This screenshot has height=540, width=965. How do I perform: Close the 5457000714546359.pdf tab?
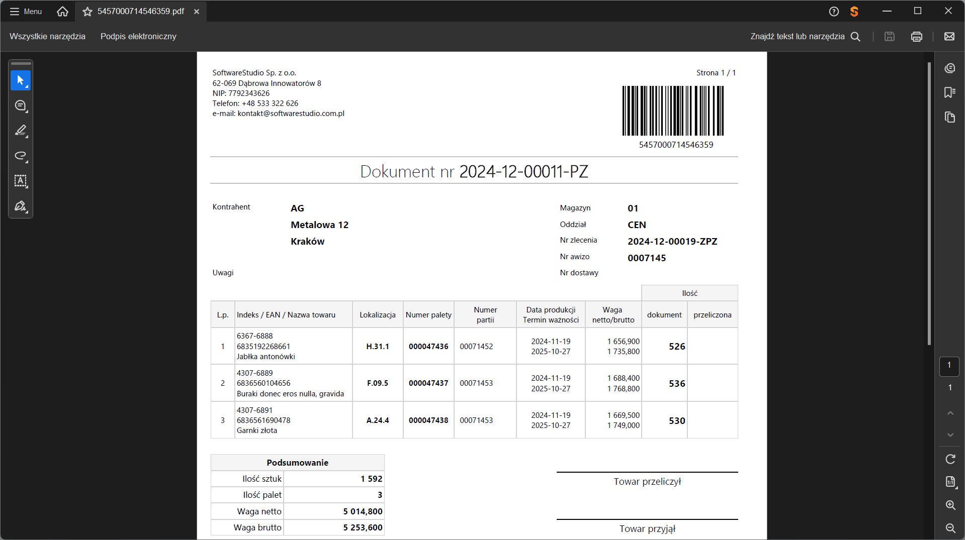197,11
